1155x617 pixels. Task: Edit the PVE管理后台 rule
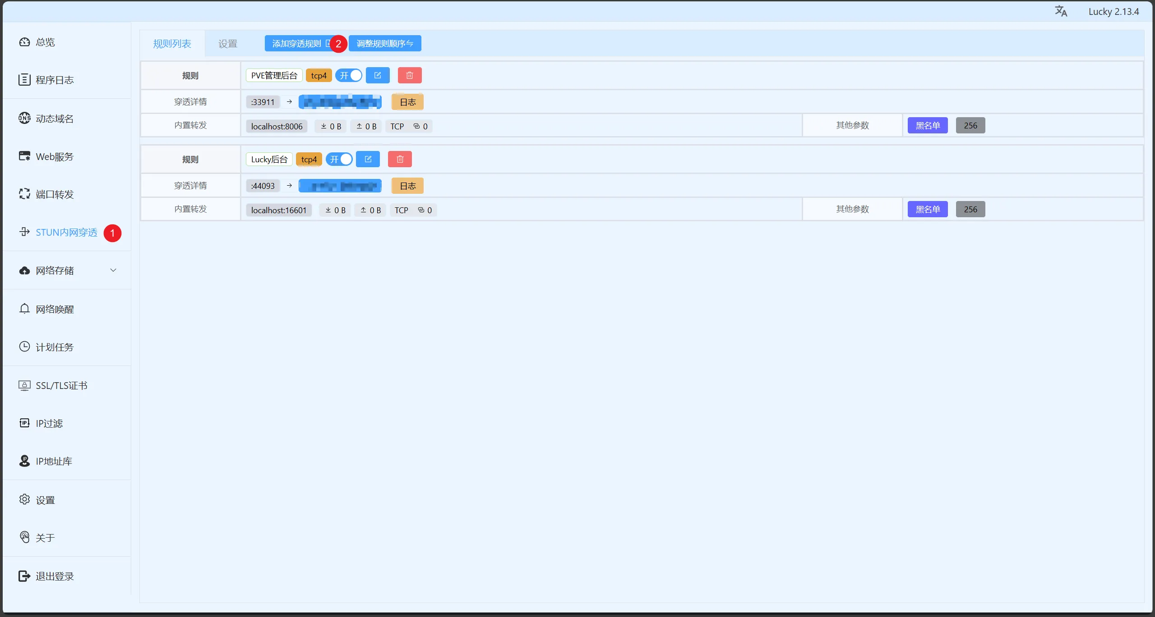378,75
